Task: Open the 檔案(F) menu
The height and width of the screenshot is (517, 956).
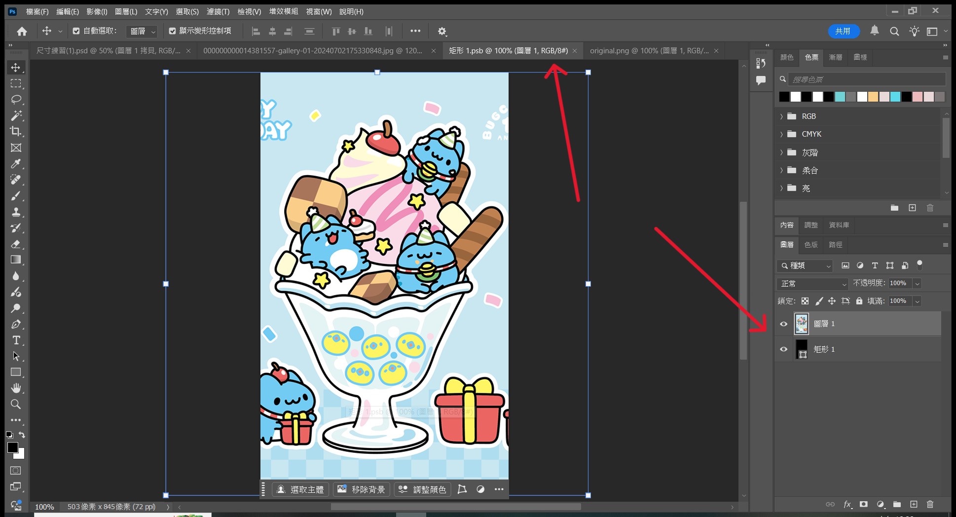Action: (x=37, y=11)
